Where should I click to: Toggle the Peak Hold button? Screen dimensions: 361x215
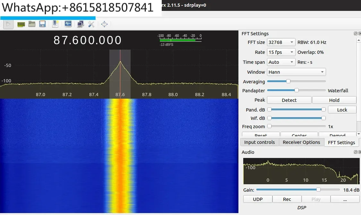pos(334,100)
